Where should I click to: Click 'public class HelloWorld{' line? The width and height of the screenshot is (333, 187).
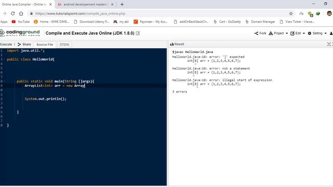click(31, 59)
